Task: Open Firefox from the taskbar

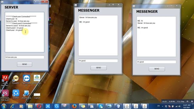Action: [x=74, y=106]
